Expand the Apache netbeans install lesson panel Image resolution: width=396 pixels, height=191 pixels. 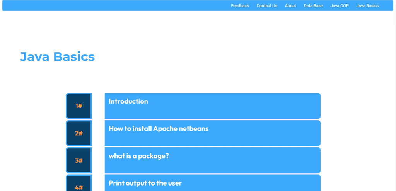click(213, 133)
